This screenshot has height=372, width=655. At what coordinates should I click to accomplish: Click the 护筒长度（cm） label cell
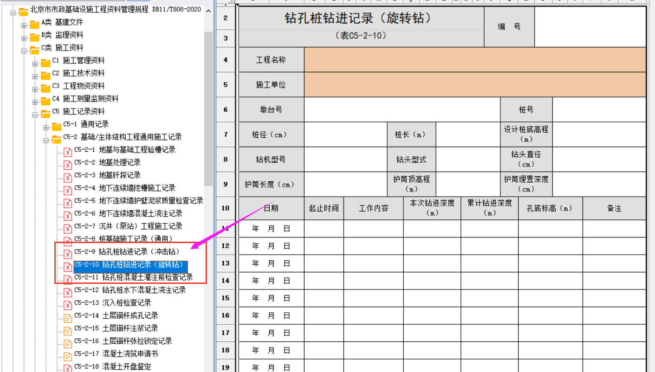pos(271,185)
